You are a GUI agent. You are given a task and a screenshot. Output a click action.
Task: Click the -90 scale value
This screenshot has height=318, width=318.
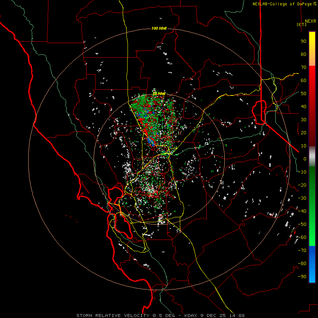pos(302,277)
